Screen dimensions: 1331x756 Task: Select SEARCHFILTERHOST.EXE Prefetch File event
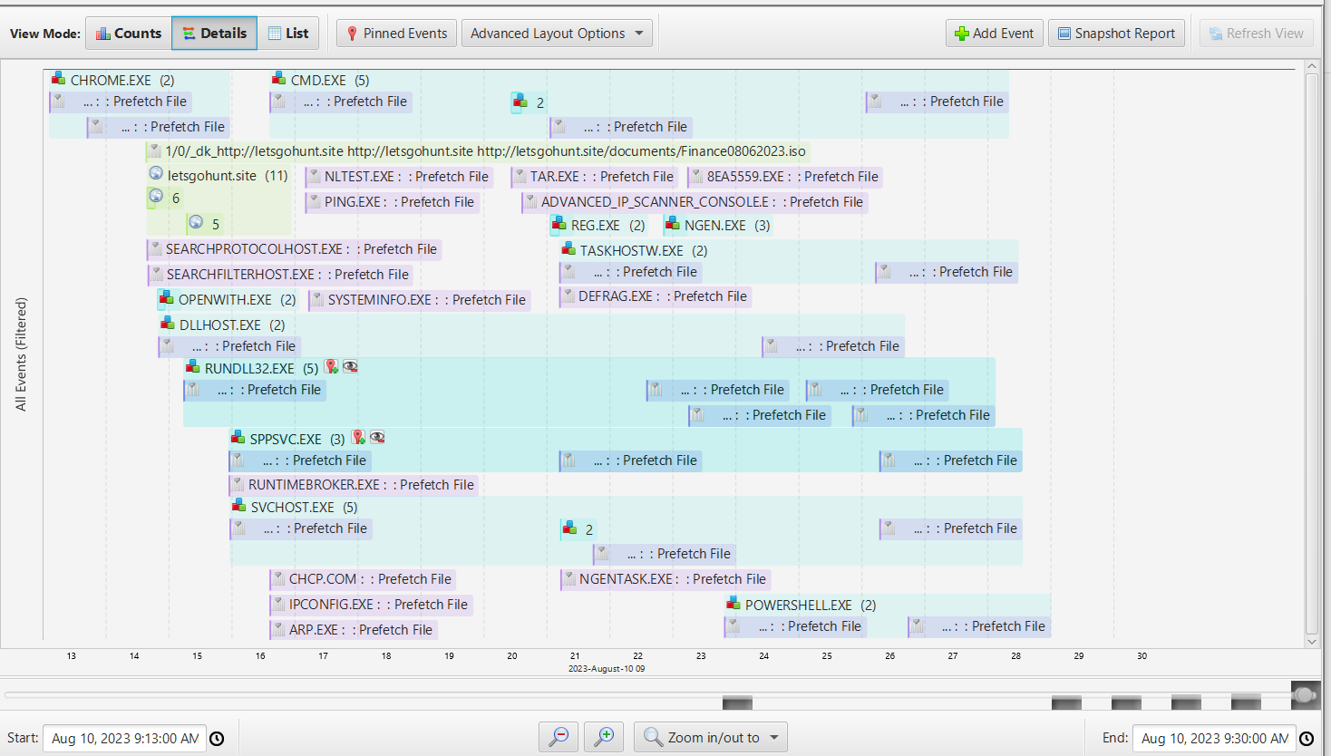[280, 275]
